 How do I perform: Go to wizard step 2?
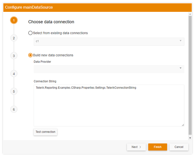pos(14,38)
